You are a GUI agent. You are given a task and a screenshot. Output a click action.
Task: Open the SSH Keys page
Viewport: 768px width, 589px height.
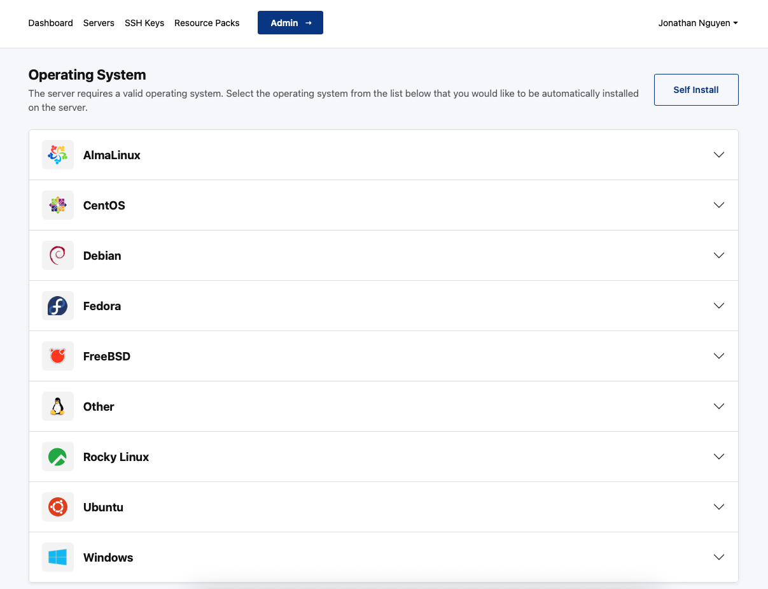(x=144, y=23)
